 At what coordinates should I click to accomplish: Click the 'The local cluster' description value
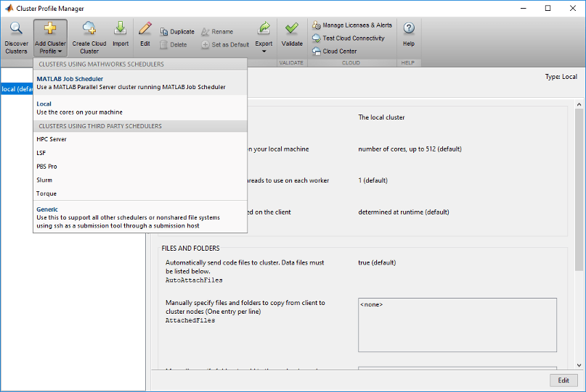pos(381,117)
